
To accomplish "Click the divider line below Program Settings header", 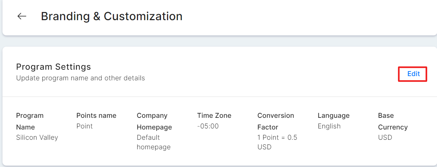I will 219,97.
